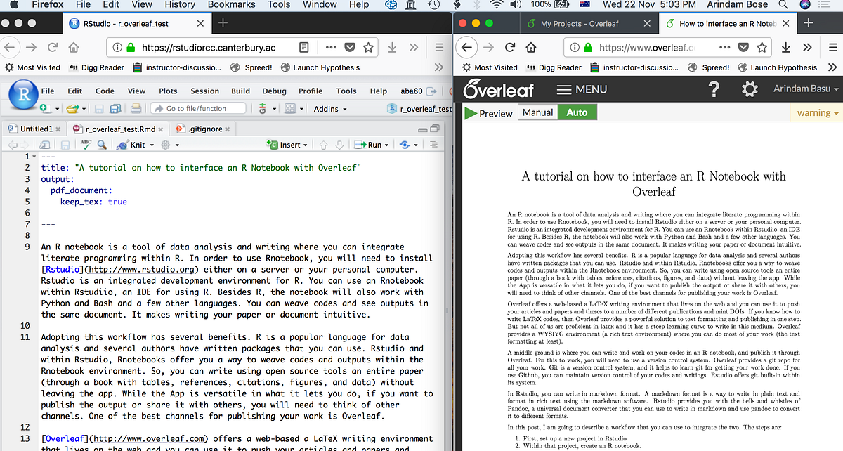
Task: Click the version control Git icon in RStudio
Action: (x=263, y=109)
